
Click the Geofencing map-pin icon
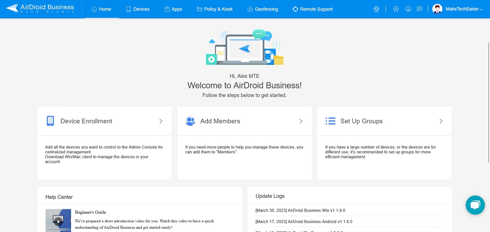tap(250, 9)
